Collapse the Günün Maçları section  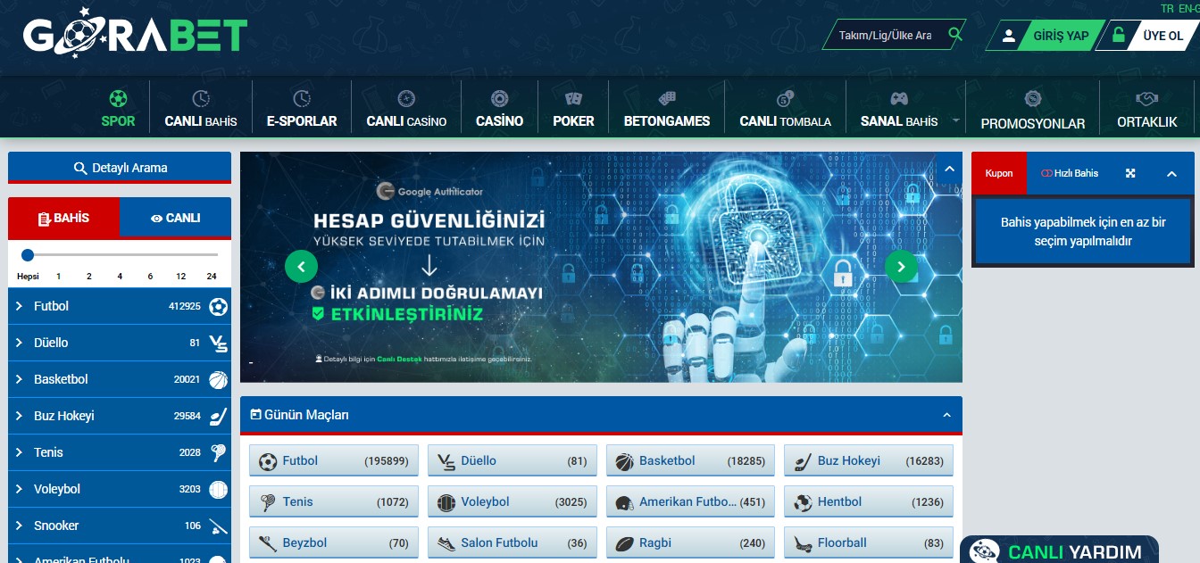[947, 415]
